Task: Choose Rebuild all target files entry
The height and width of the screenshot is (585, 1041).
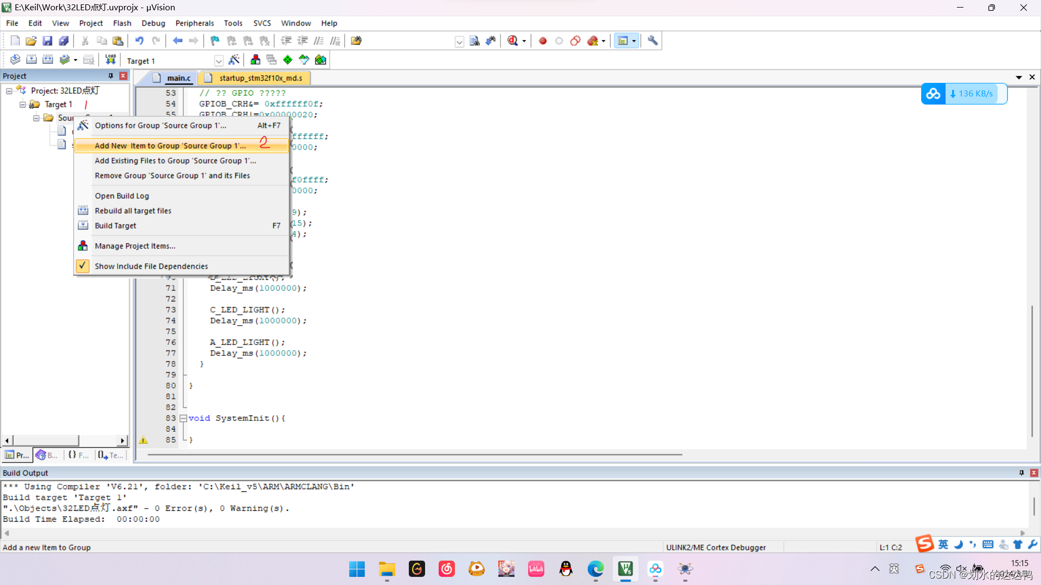Action: pyautogui.click(x=182, y=211)
